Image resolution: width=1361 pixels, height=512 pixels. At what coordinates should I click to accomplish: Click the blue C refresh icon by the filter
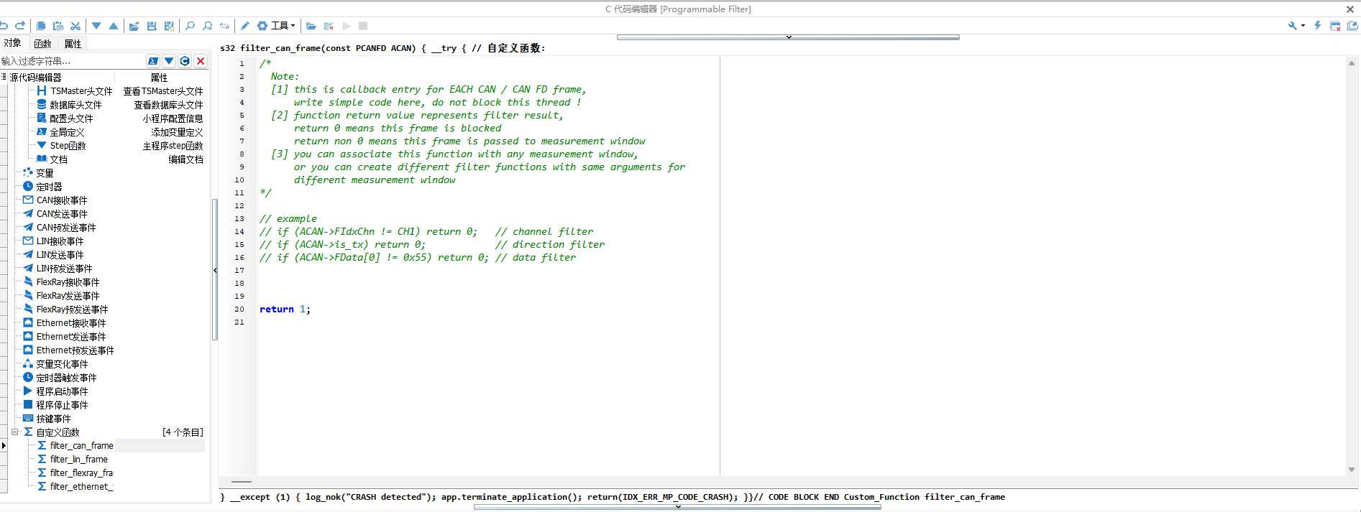point(185,61)
